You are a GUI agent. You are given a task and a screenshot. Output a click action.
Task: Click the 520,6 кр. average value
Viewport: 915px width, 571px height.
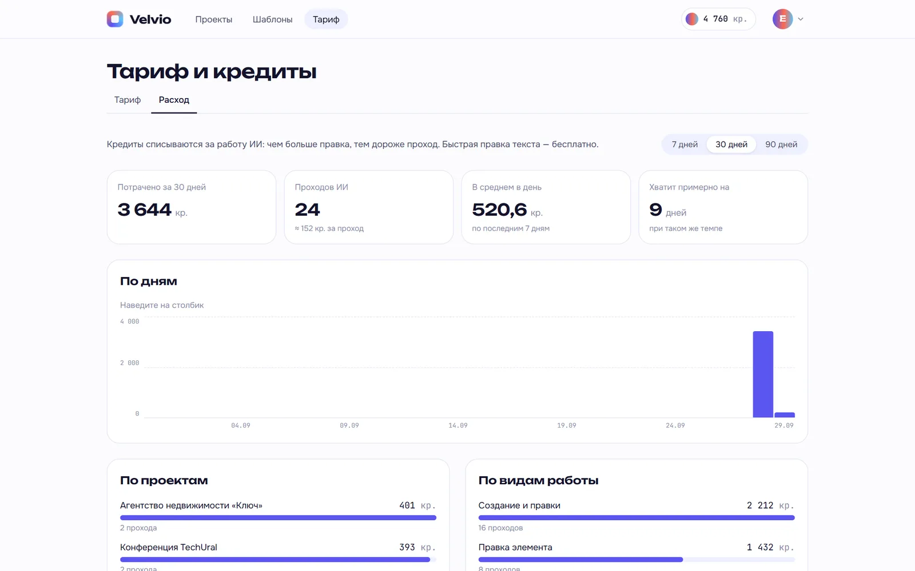click(x=507, y=210)
